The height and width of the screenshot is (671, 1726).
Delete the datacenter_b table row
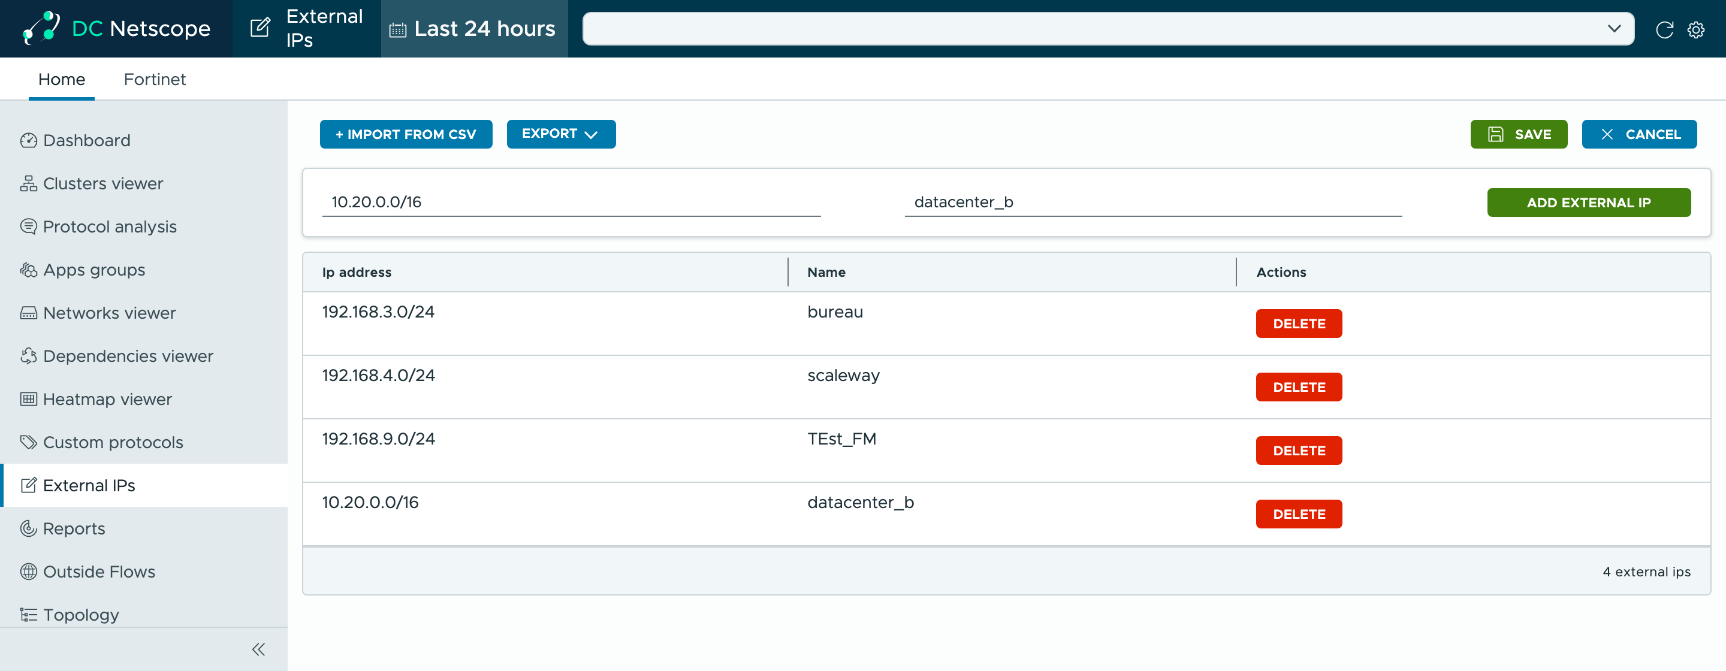pyautogui.click(x=1299, y=514)
